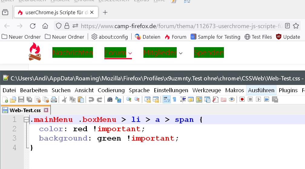Zoom out with the magnifier minus icon

pyautogui.click(x=137, y=100)
